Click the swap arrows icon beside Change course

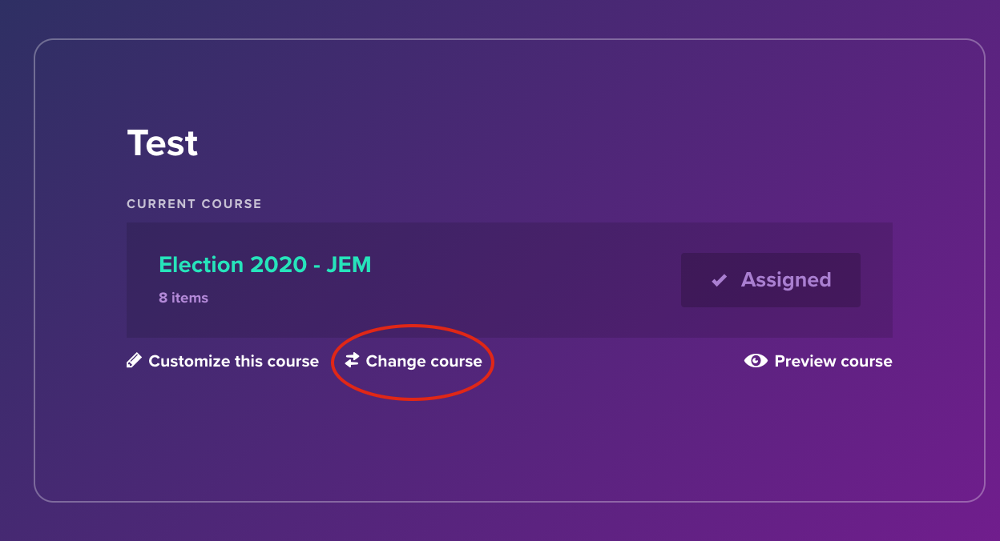353,361
